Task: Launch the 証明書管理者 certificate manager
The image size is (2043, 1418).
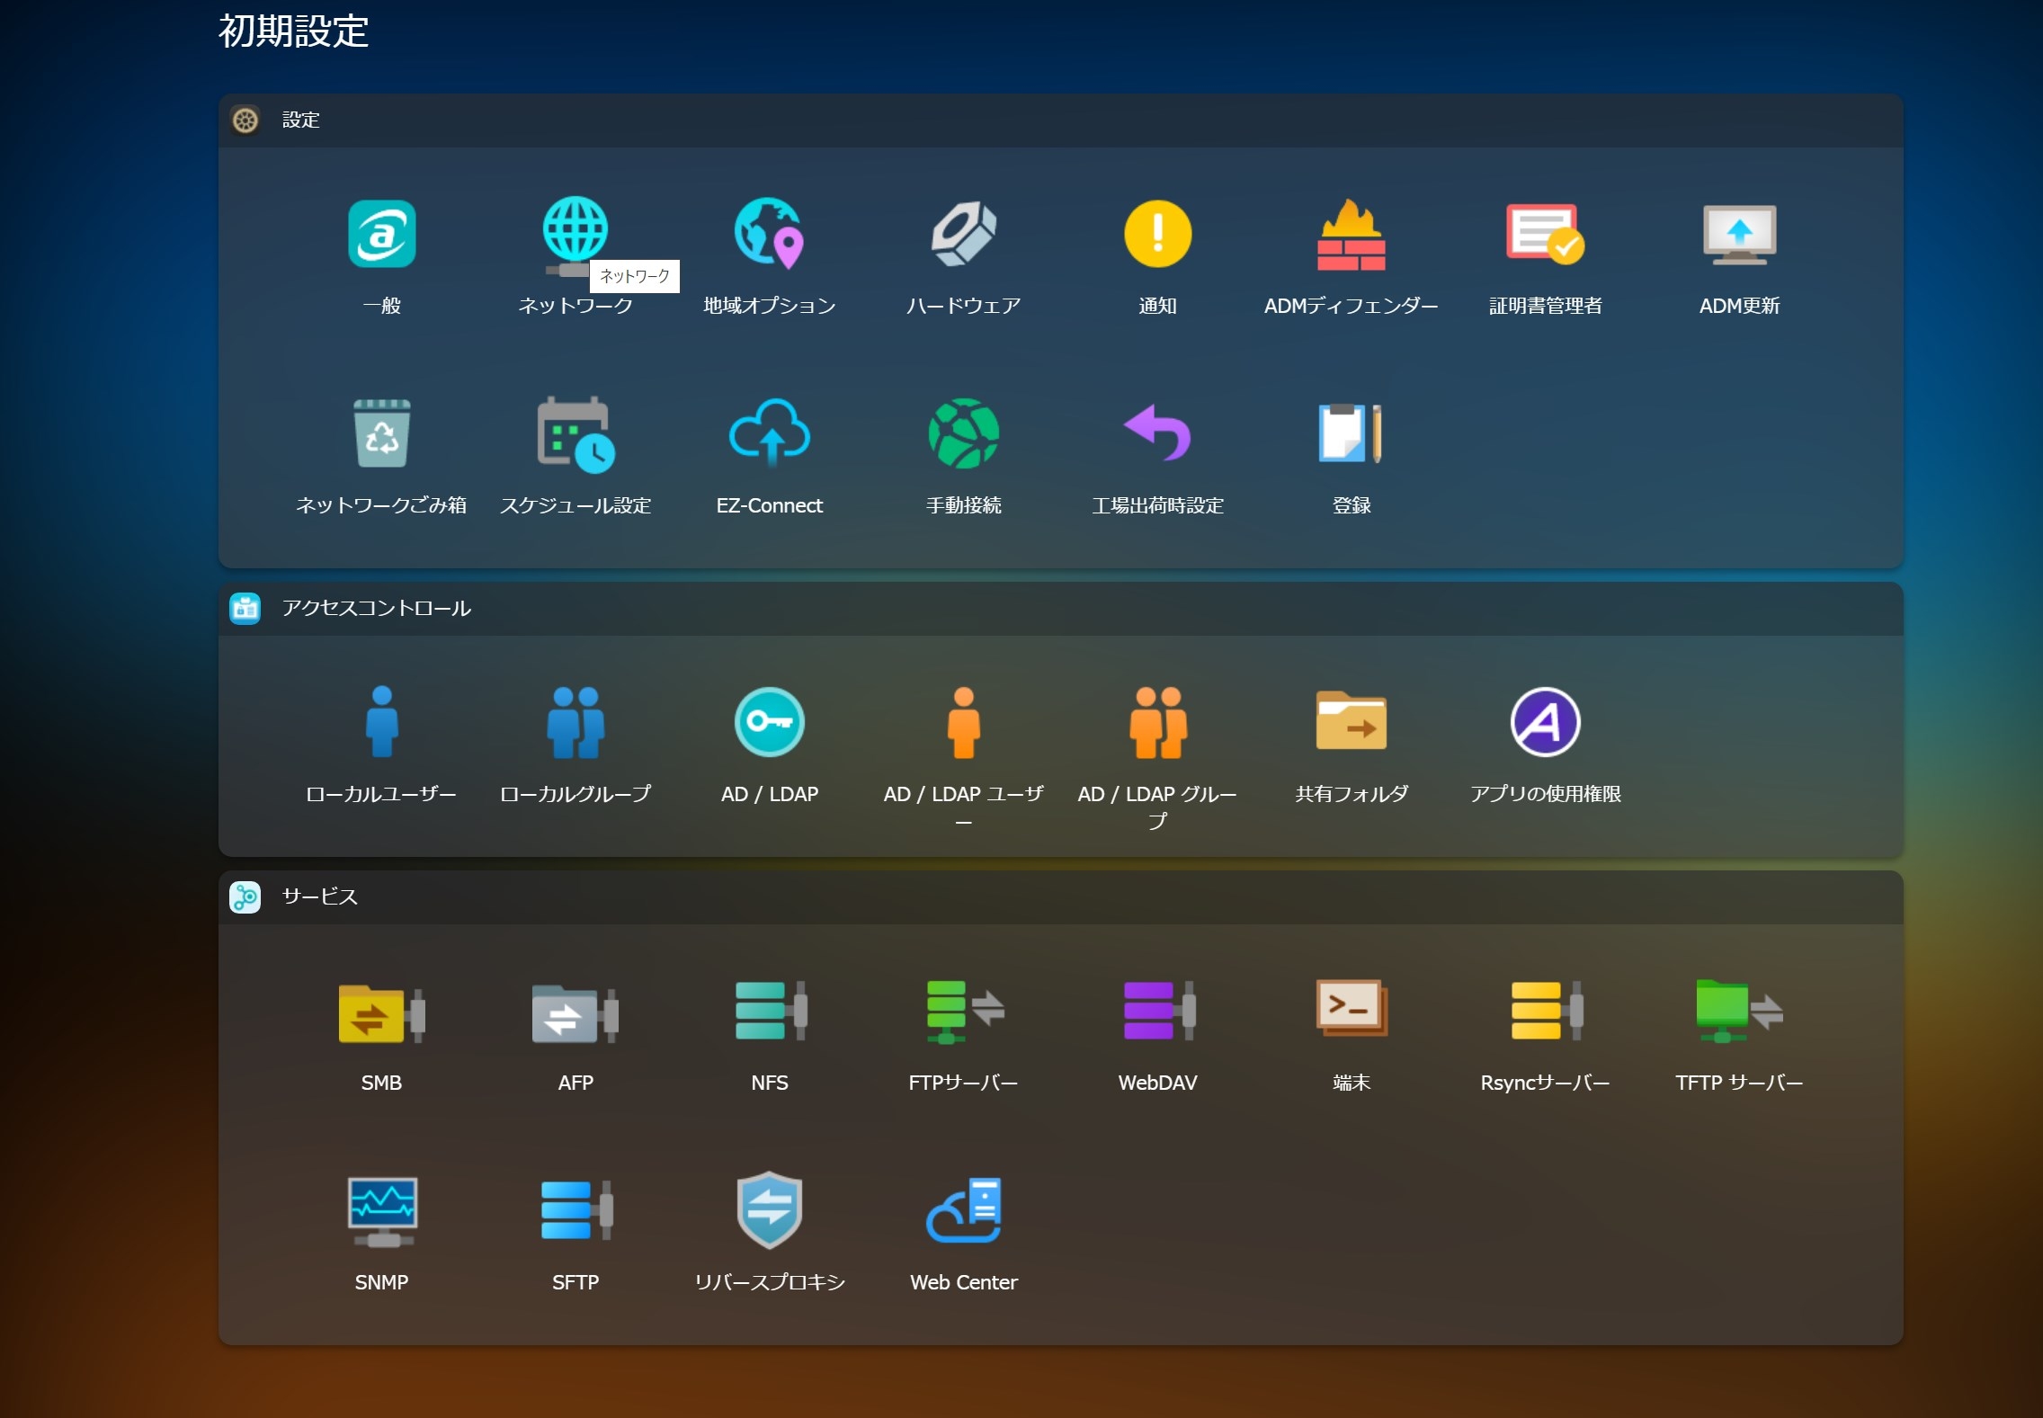Action: (1545, 234)
